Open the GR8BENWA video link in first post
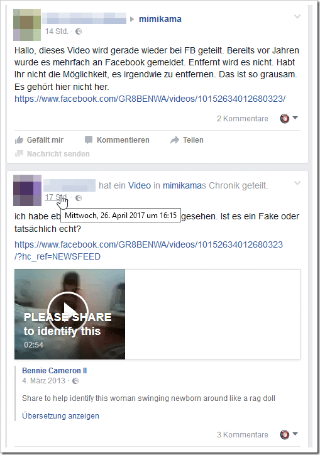The image size is (320, 455). (x=150, y=99)
